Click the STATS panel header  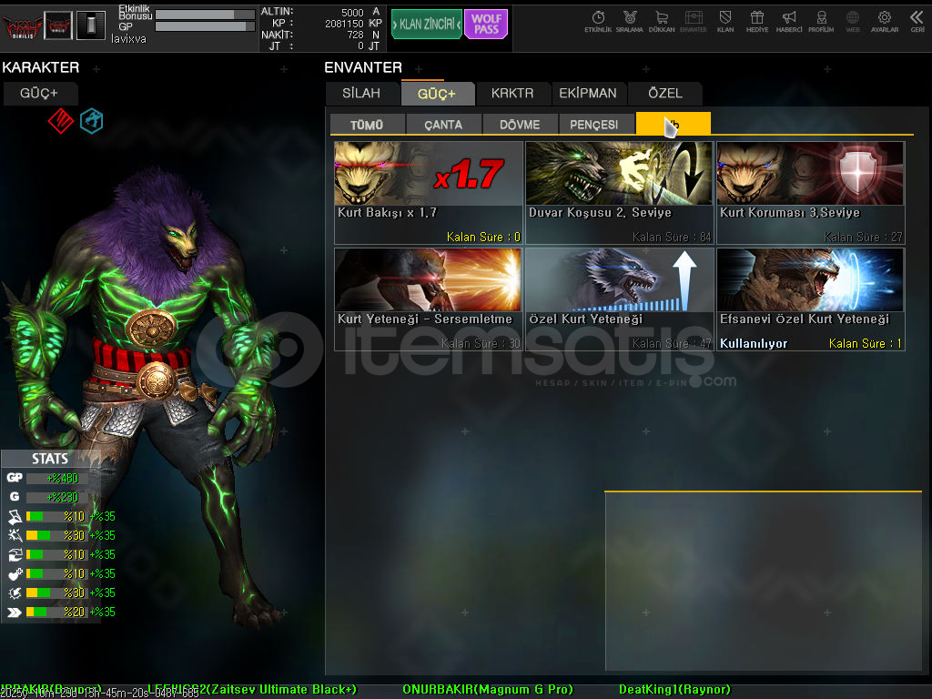50,459
